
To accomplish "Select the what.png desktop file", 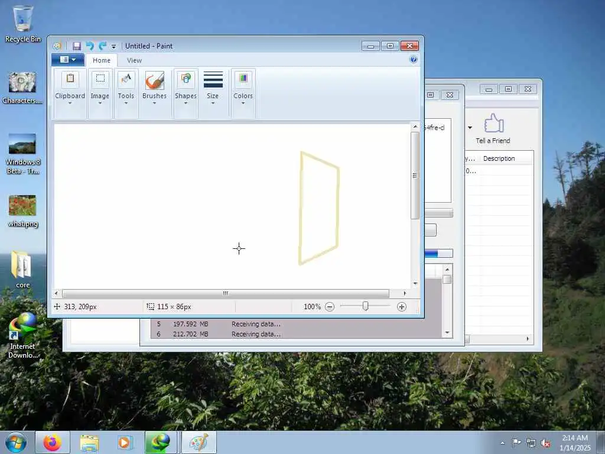I will (23, 211).
